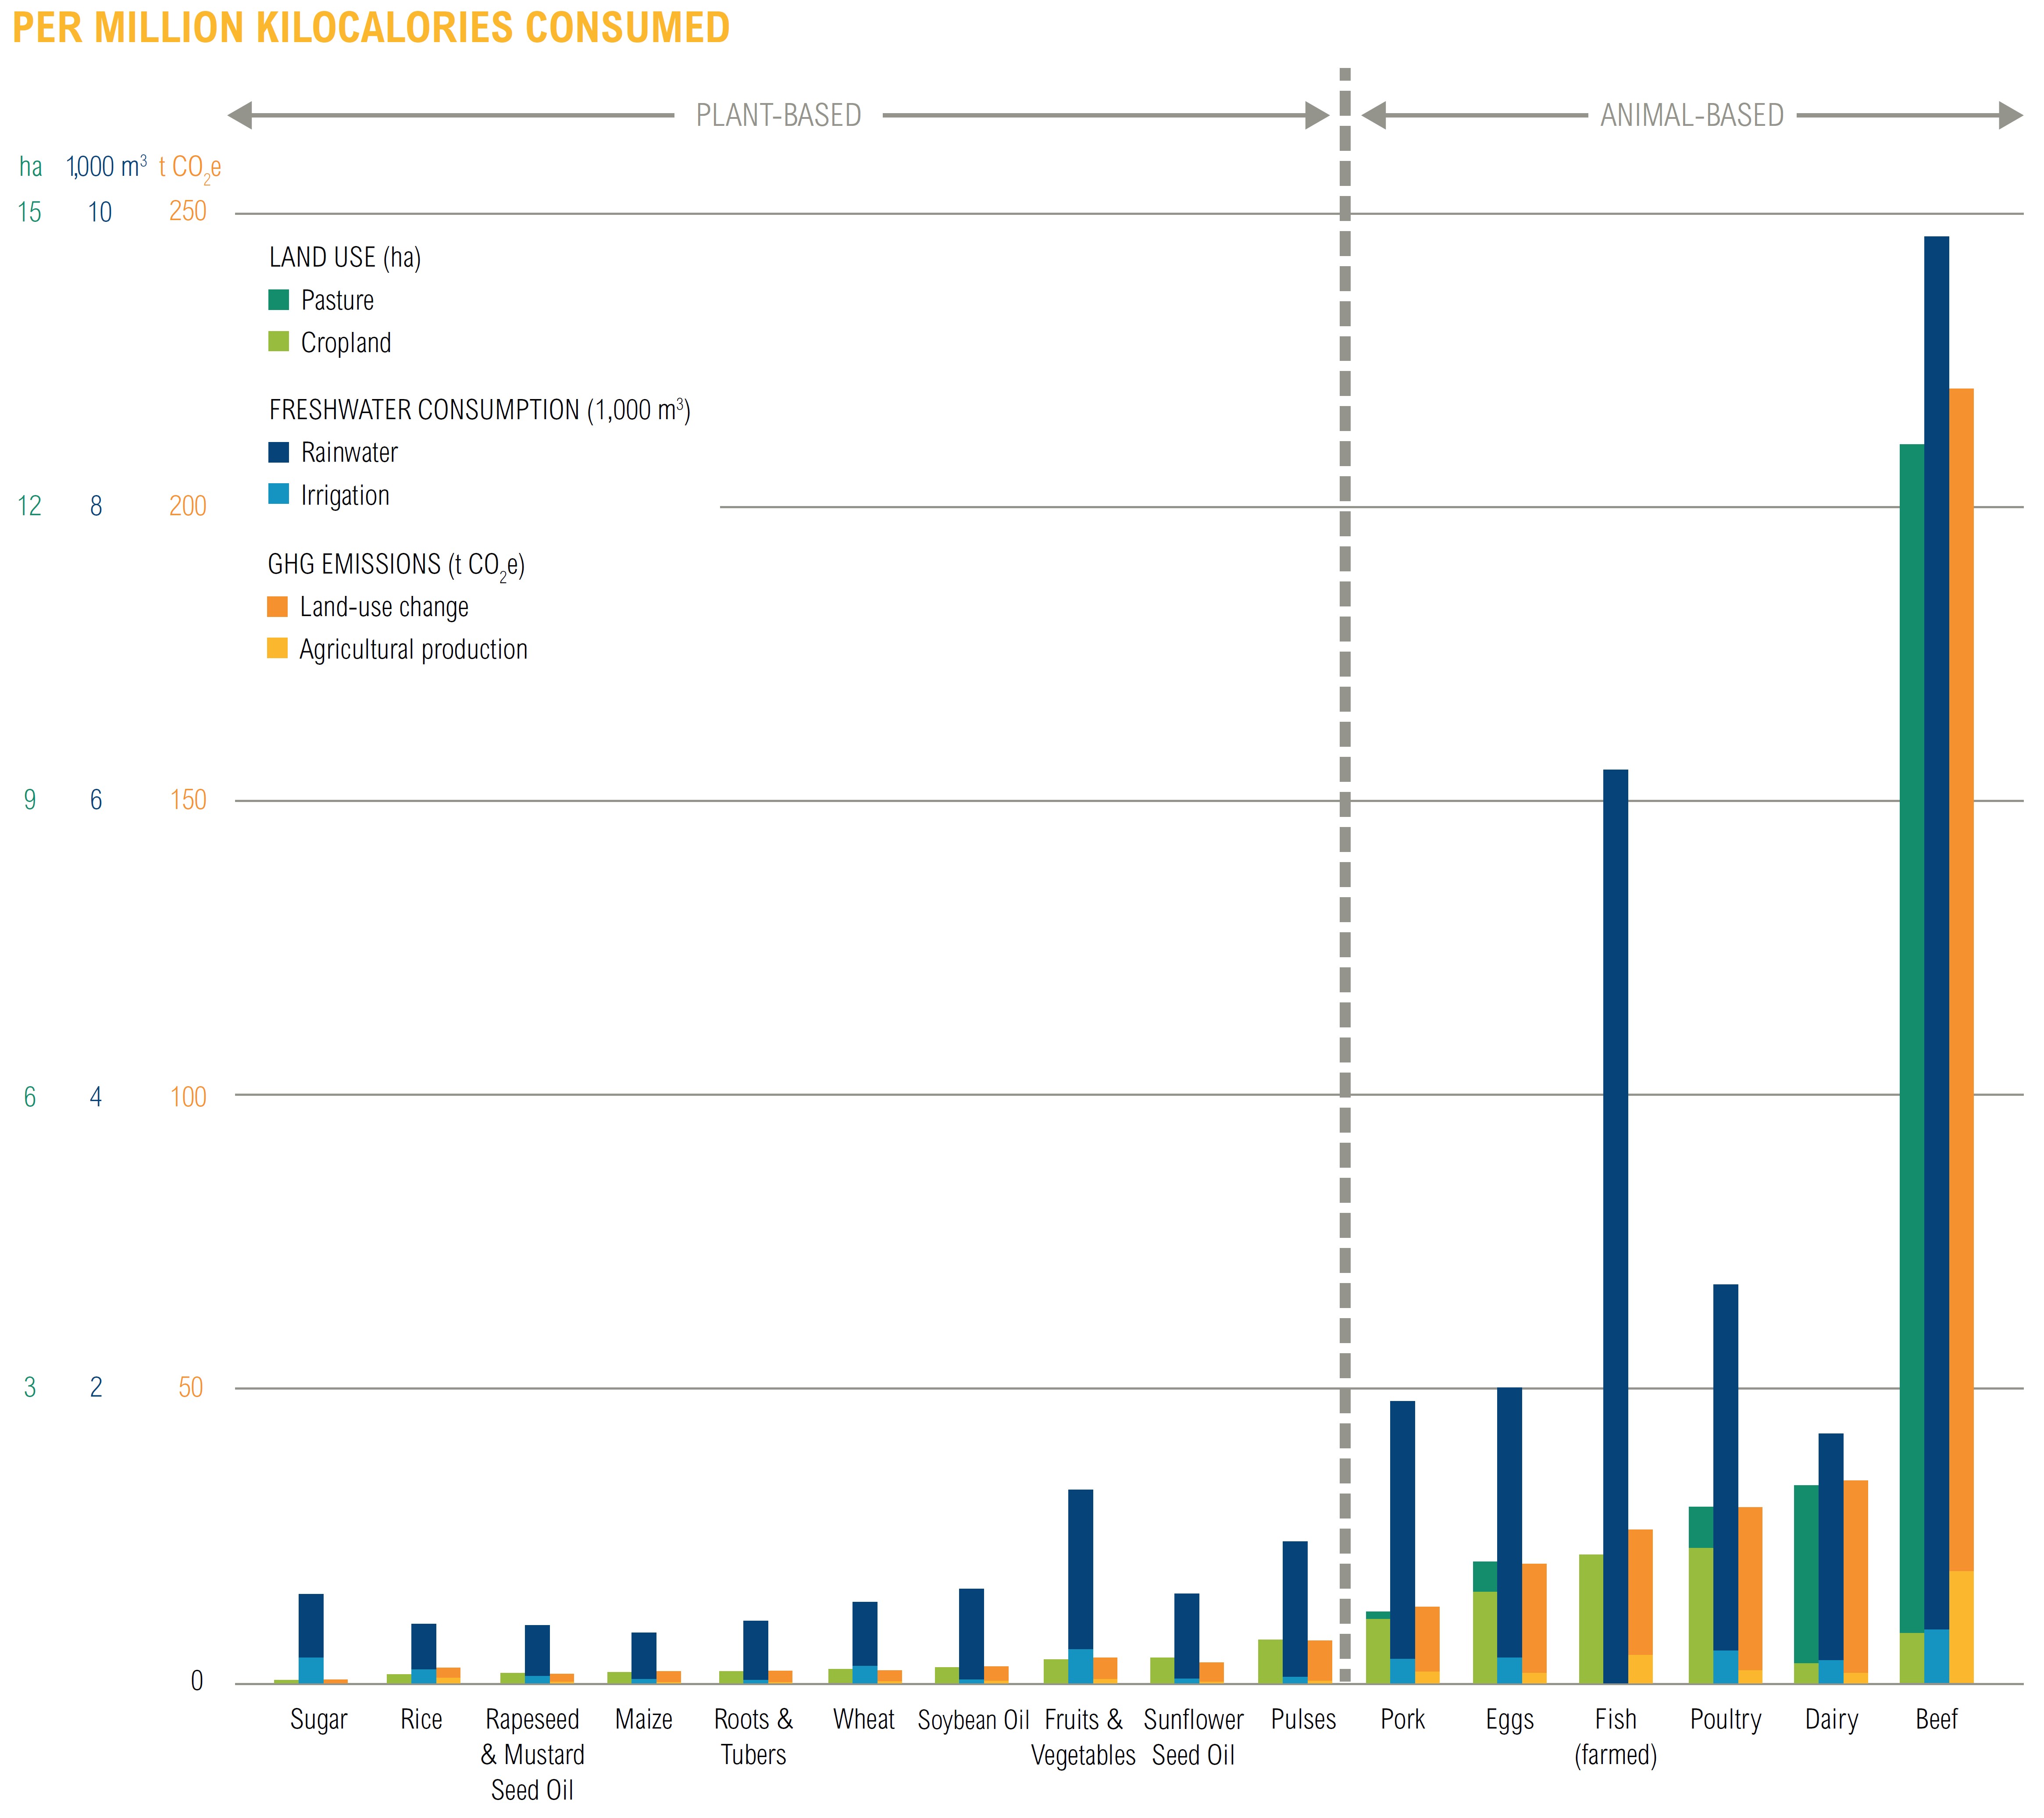Screen dimensions: 2044x1818
Task: Click the Sugar axis label
Action: [318, 1719]
